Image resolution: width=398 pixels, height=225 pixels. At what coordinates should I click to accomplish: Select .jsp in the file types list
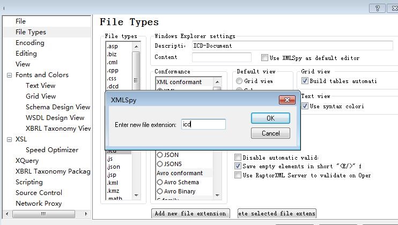pos(112,175)
